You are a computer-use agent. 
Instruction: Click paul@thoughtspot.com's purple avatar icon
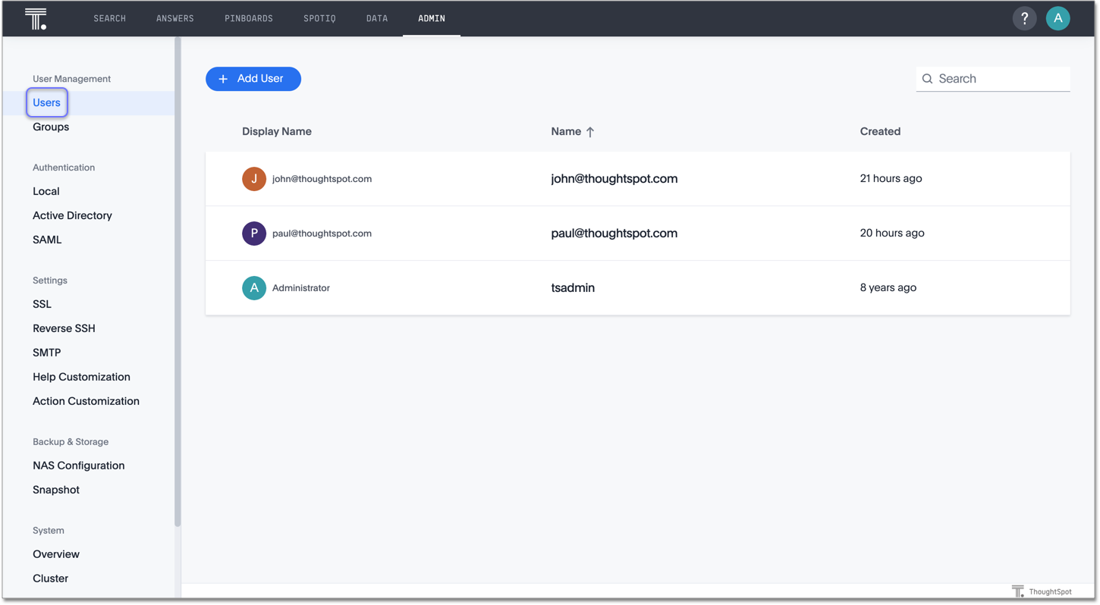pyautogui.click(x=254, y=234)
